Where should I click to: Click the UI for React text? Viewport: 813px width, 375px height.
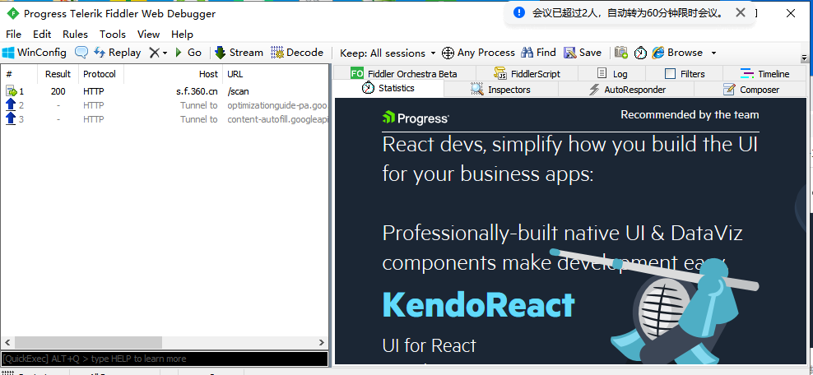[430, 345]
